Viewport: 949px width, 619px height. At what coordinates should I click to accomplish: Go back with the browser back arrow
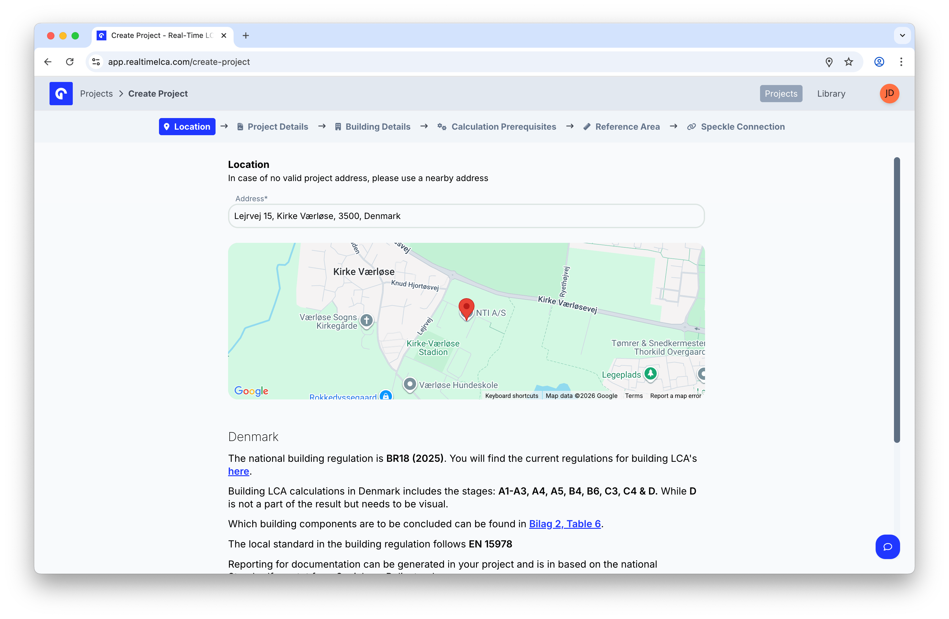tap(48, 62)
